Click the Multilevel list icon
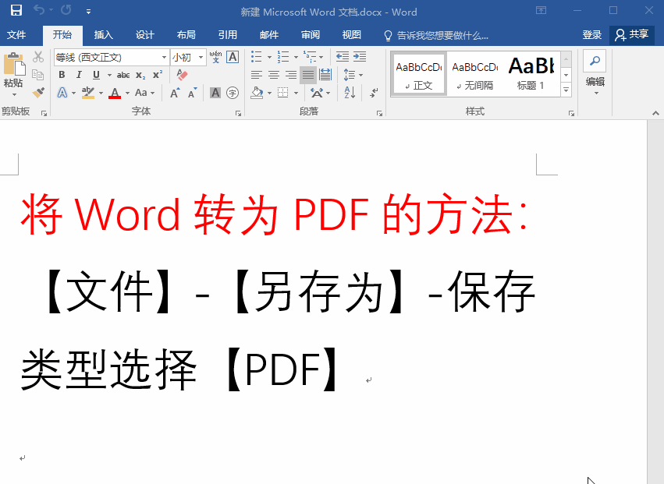 tap(310, 57)
